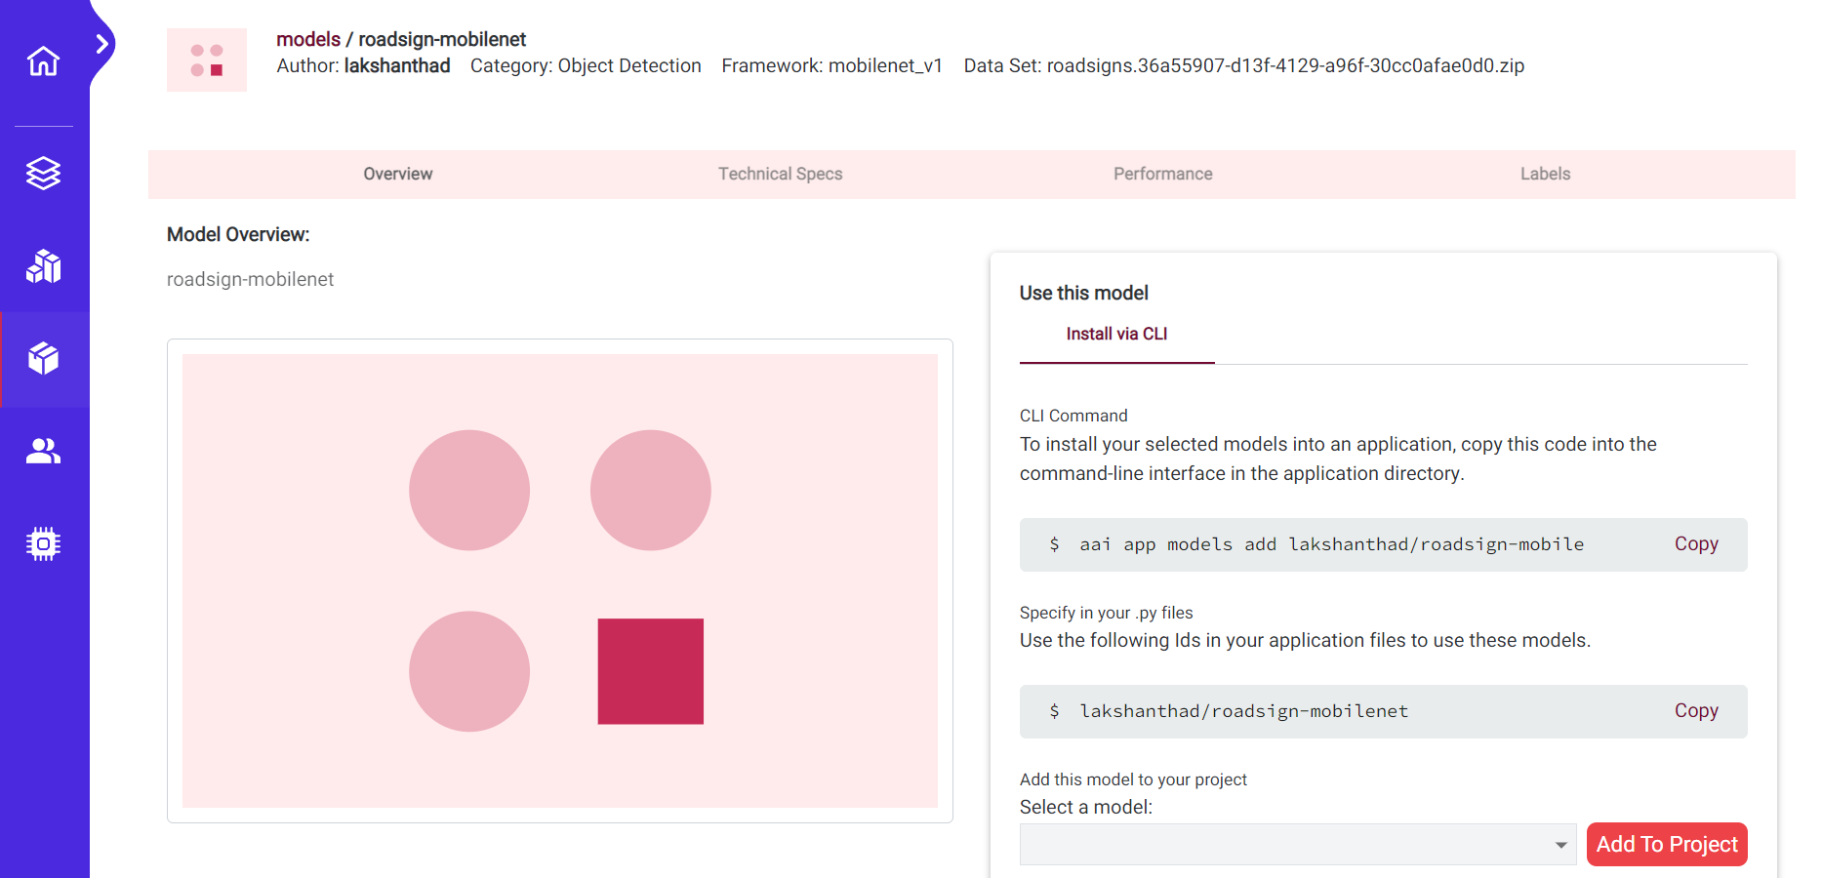Screen dimensions: 1822x878
Task: Switch to the Overview tab
Action: 398,174
